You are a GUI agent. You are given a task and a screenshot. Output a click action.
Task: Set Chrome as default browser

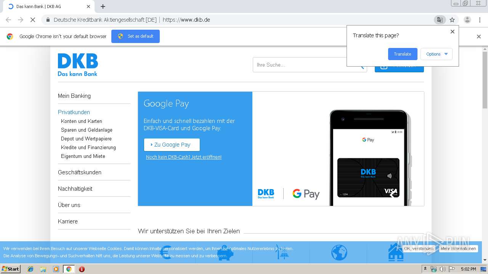[x=135, y=36]
